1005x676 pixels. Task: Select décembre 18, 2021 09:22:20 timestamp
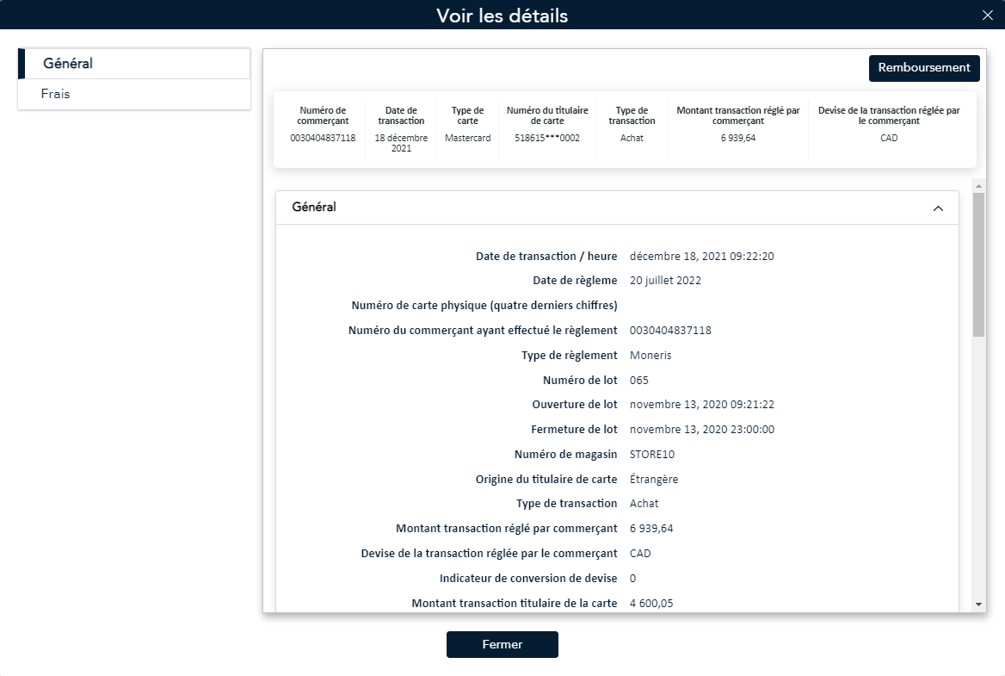pyautogui.click(x=702, y=257)
